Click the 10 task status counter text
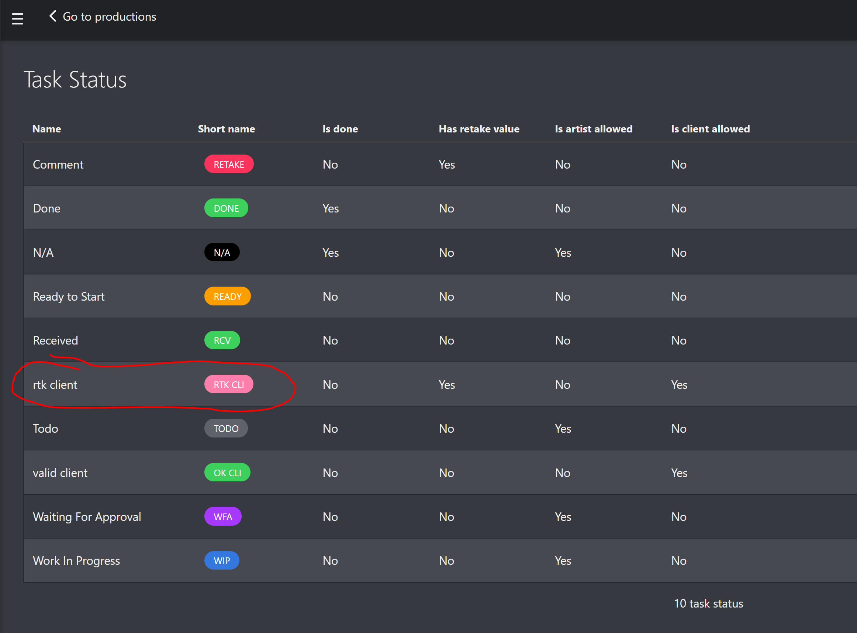 tap(709, 603)
